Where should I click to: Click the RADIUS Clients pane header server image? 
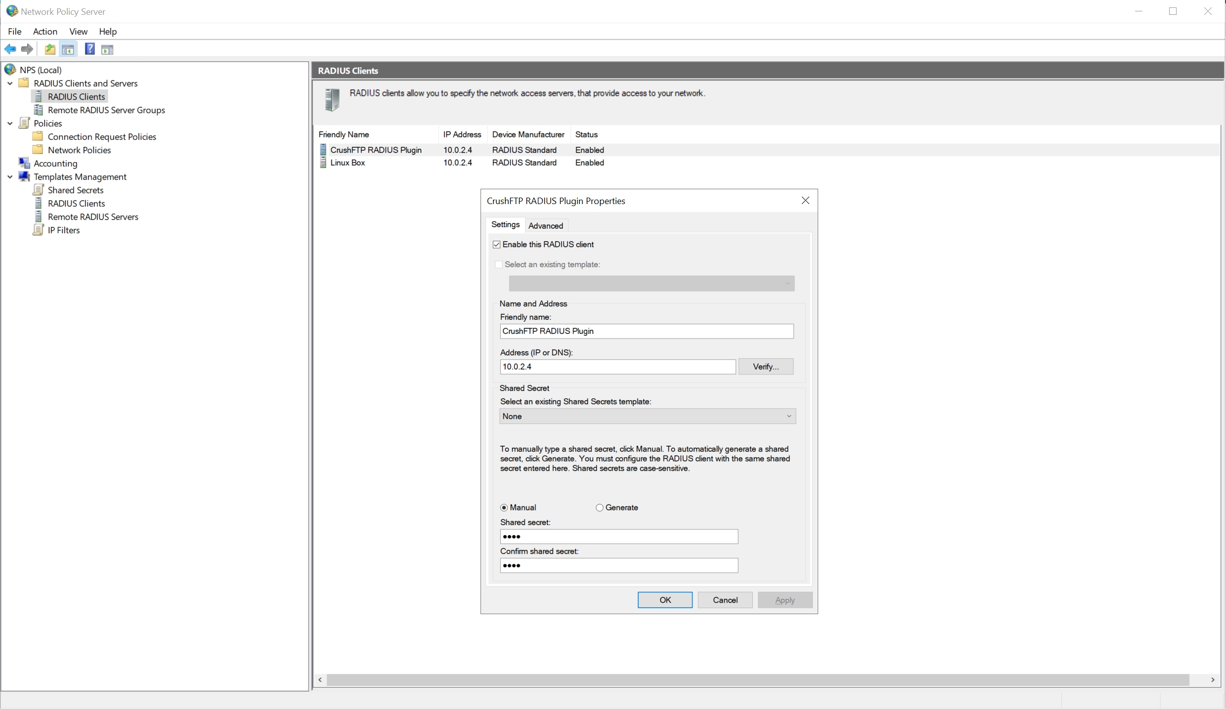332,100
